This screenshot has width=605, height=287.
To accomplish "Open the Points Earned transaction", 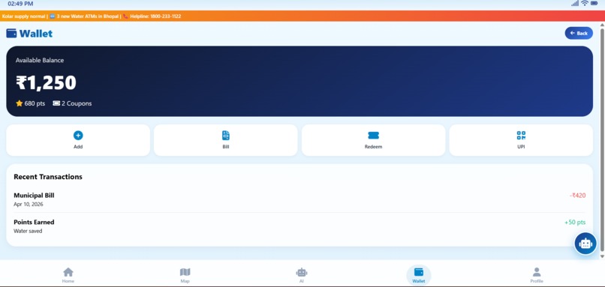I will pyautogui.click(x=299, y=226).
